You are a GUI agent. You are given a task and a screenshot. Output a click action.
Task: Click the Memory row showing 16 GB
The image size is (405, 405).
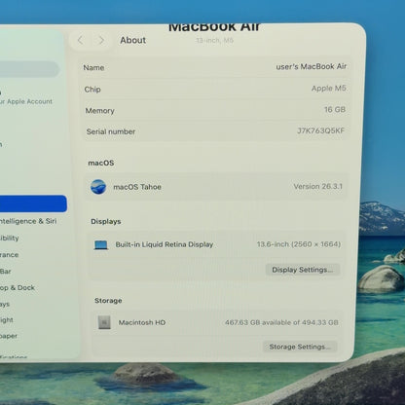pyautogui.click(x=215, y=110)
